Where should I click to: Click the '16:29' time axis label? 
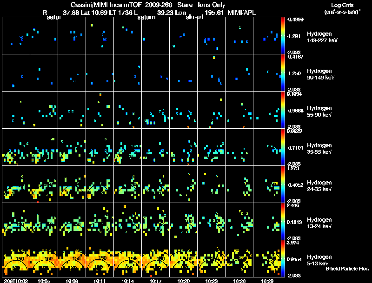pyautogui.click(x=267, y=281)
